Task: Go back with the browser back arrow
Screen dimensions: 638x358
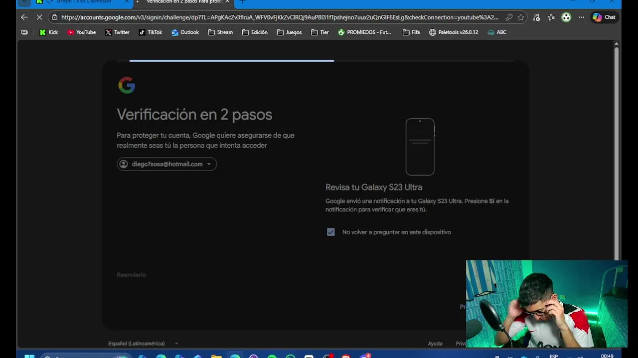Action: 24,17
